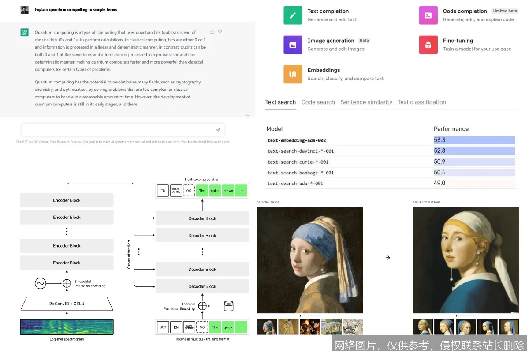Open the red Fine-tuning cube icon
The image size is (529, 353).
428,45
